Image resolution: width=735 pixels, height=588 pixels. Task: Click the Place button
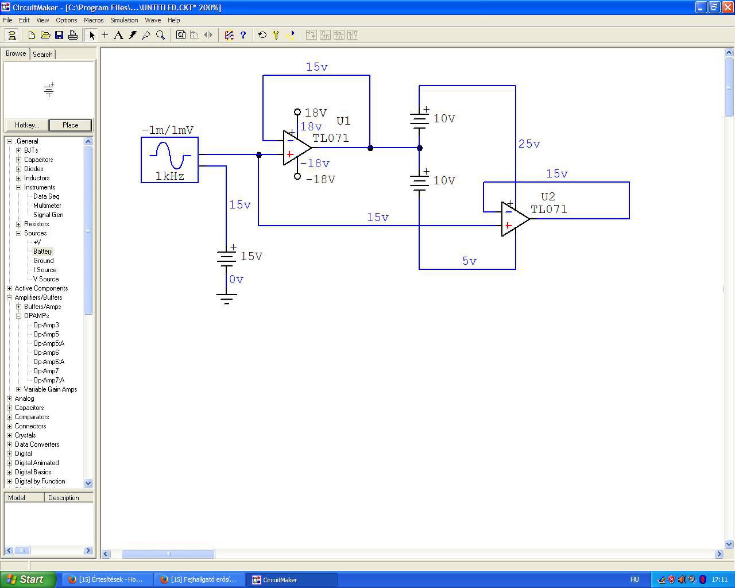pyautogui.click(x=71, y=125)
